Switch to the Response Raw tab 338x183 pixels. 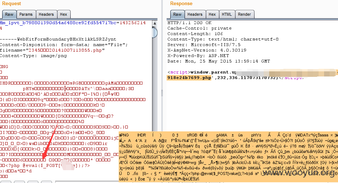[x=177, y=14]
